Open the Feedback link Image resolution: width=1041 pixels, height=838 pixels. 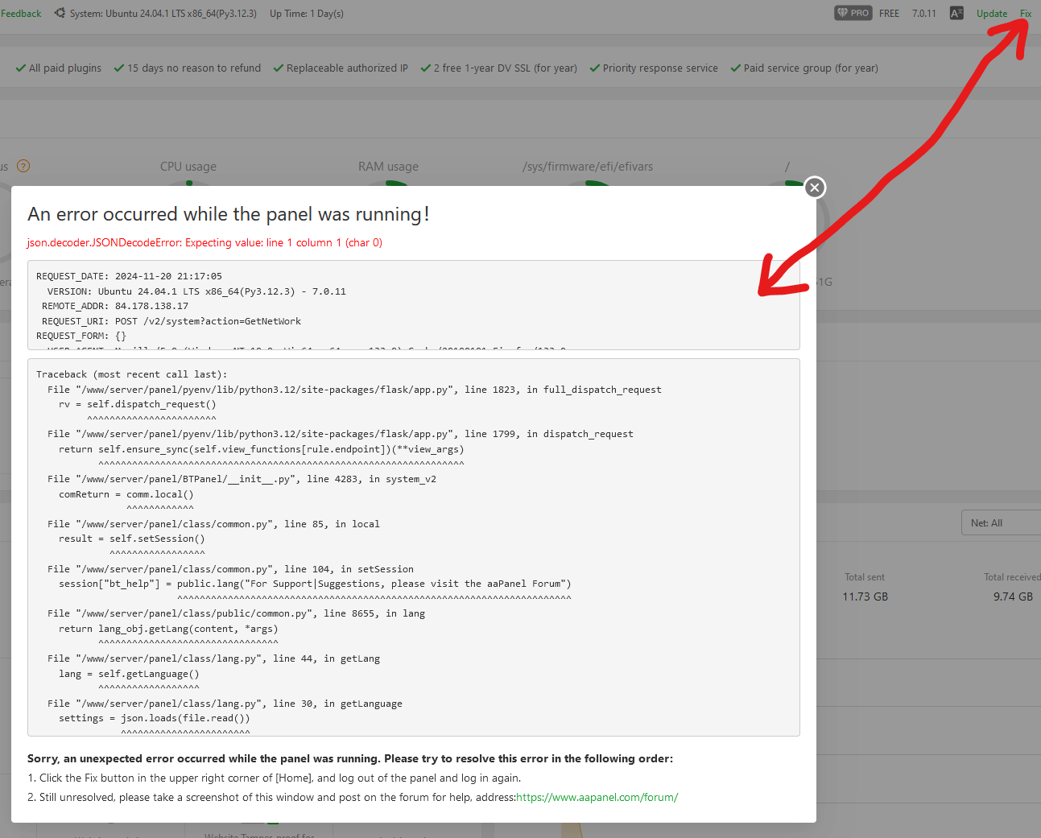coord(21,14)
